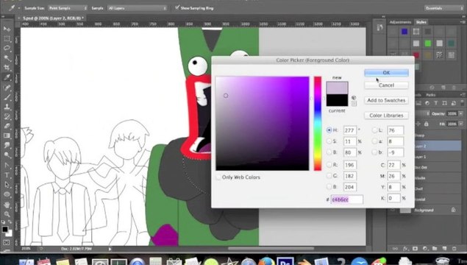Open the Essentials workspace dropdown
The height and width of the screenshot is (265, 467).
(x=443, y=8)
